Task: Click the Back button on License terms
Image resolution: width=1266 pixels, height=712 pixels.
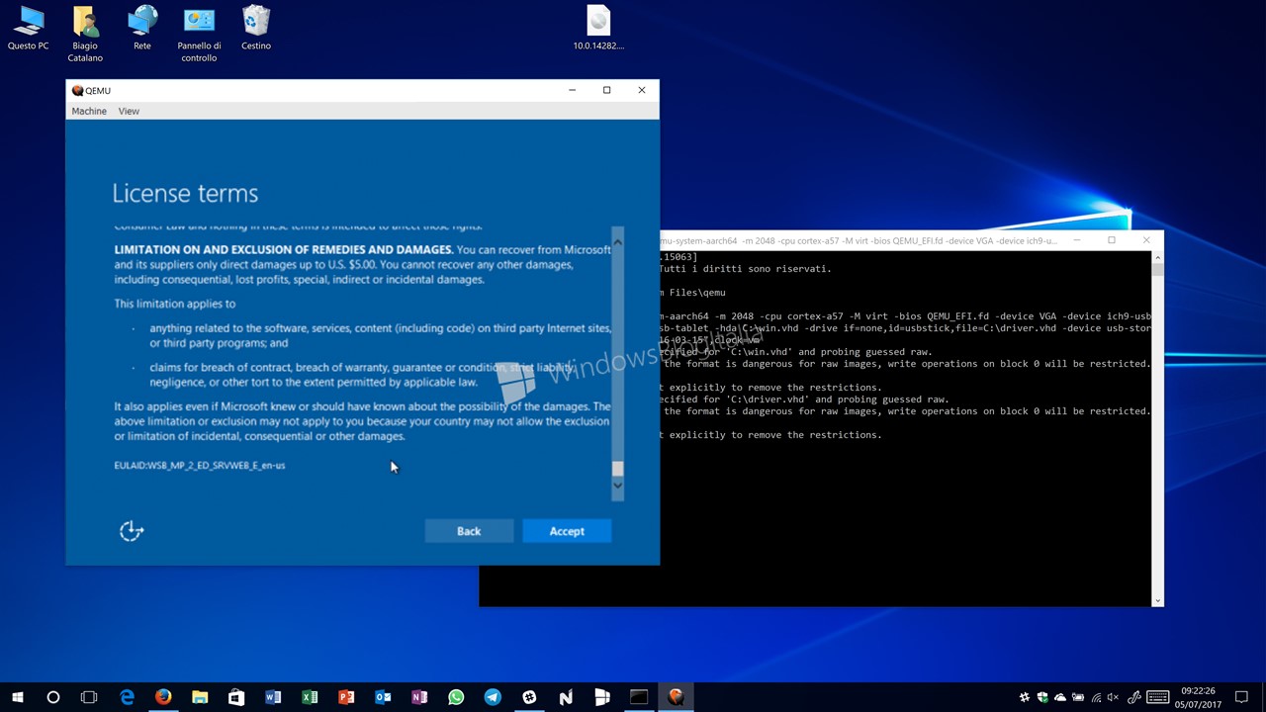Action: (x=469, y=531)
